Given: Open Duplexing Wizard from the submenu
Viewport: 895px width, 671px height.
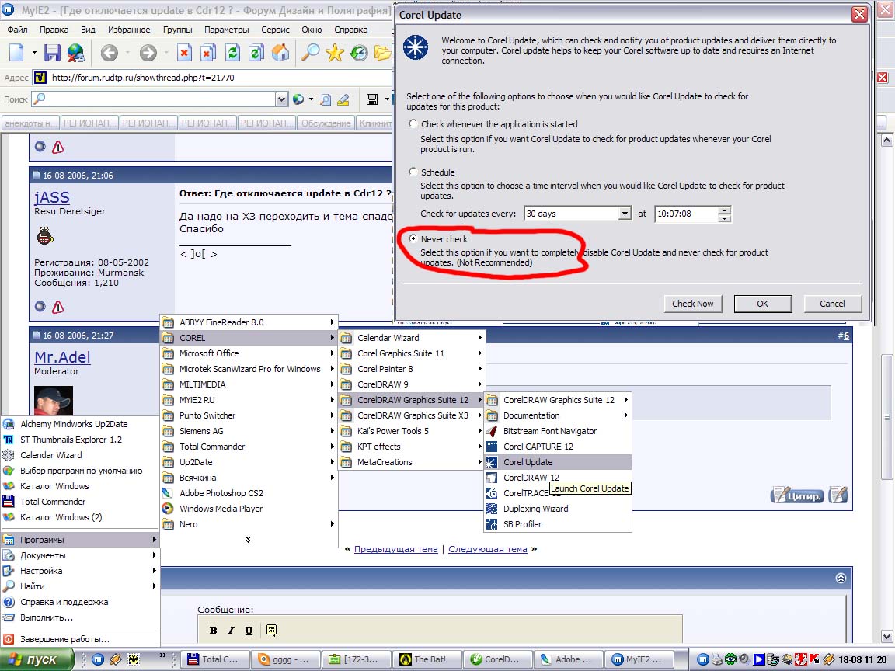Looking at the screenshot, I should coord(558,509).
